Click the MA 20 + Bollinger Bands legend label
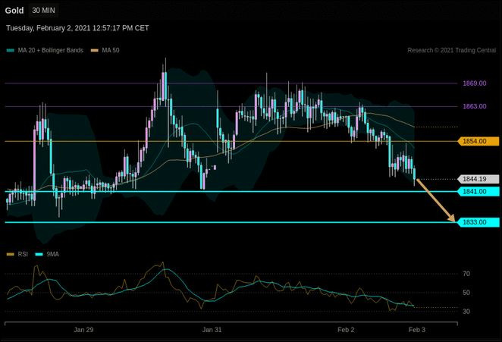 click(51, 50)
